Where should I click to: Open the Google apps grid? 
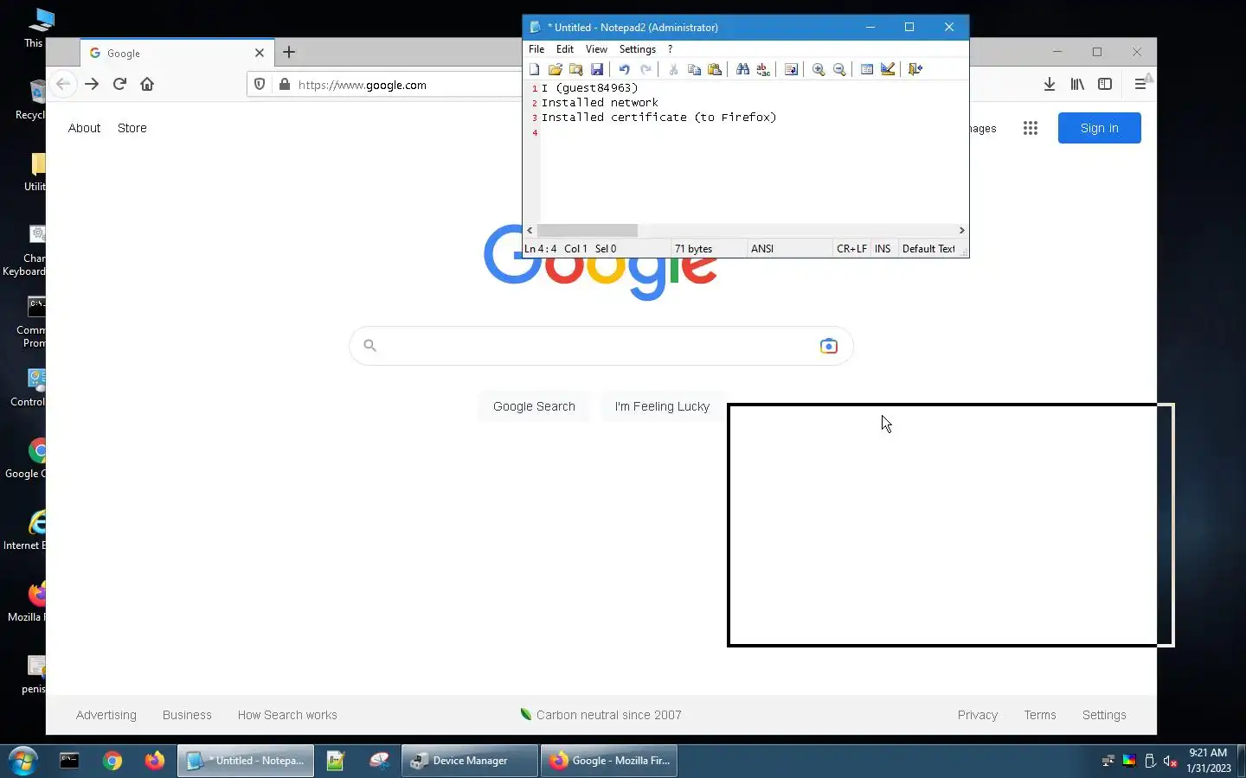pos(1030,128)
